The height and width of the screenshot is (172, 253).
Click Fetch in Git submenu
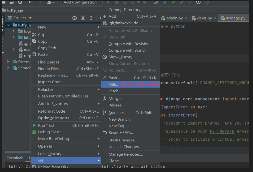point(131,91)
